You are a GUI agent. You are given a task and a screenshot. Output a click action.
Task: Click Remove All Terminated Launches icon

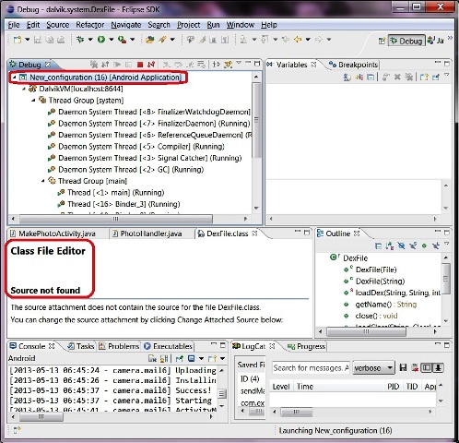[x=94, y=65]
